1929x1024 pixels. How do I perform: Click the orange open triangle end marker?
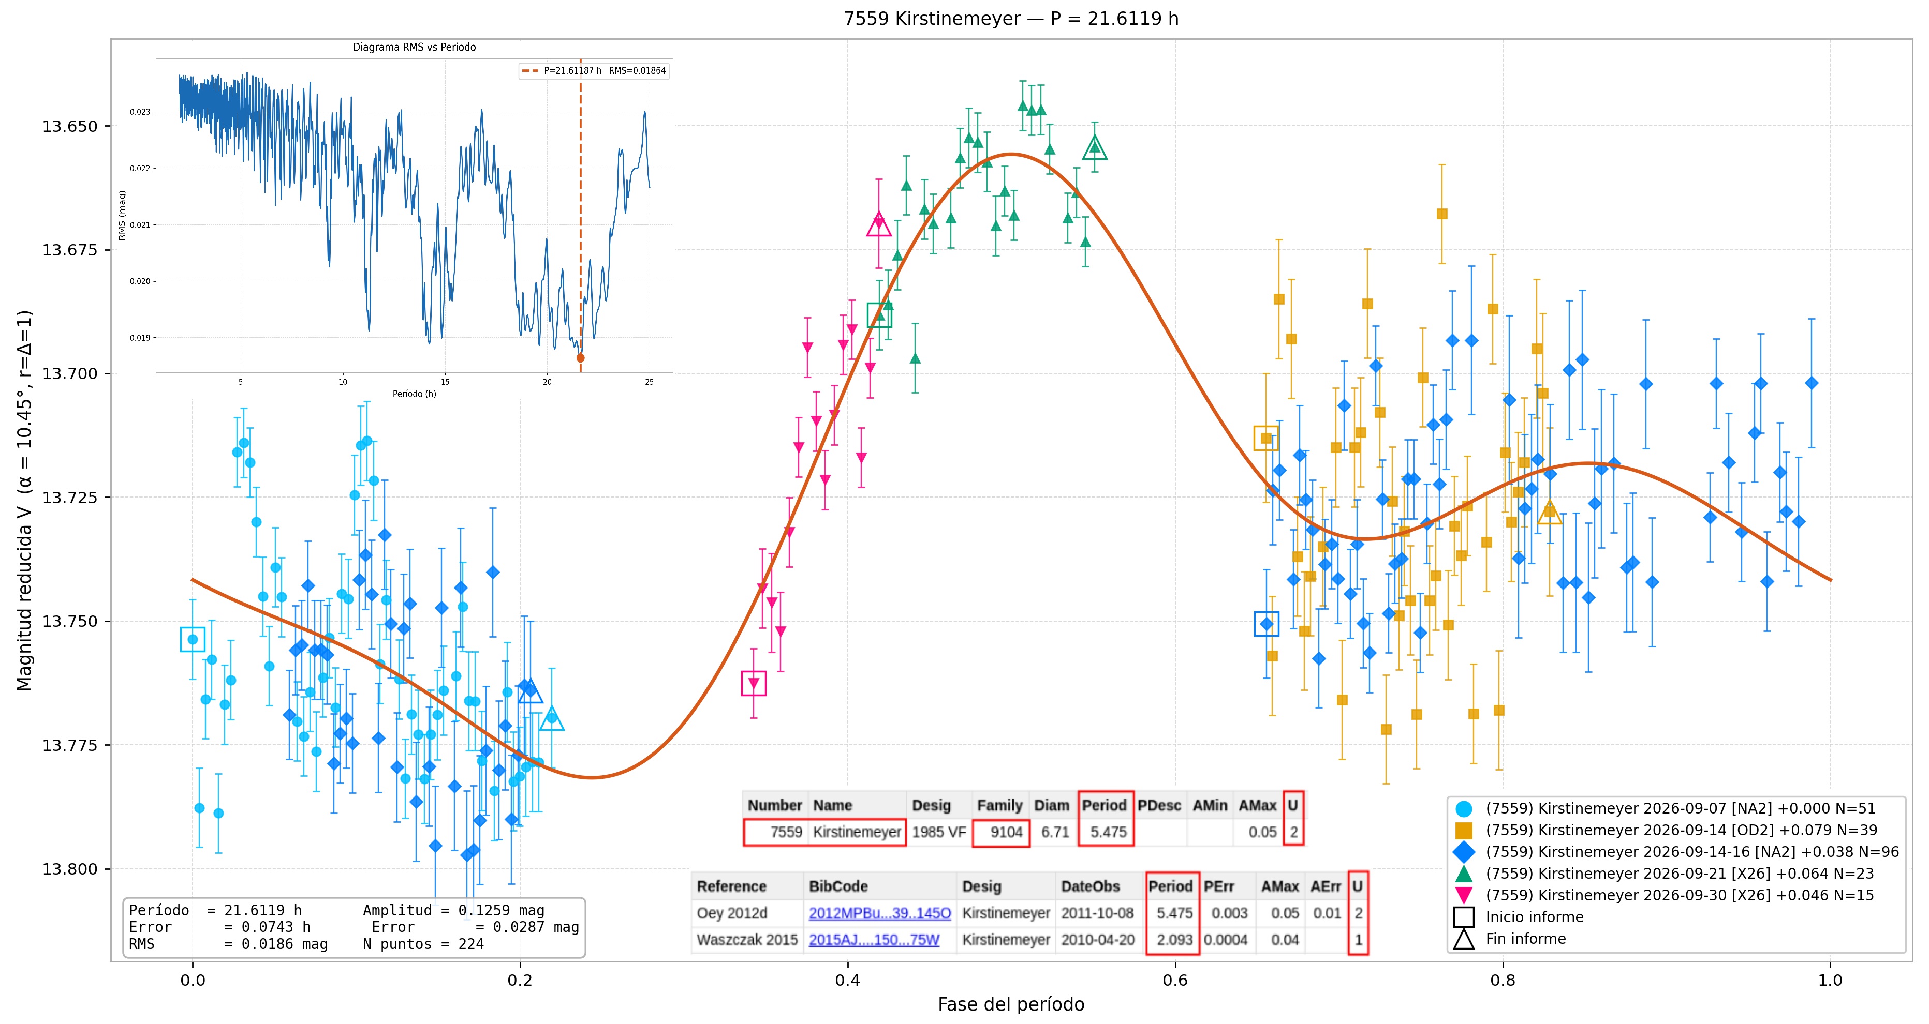(1549, 513)
